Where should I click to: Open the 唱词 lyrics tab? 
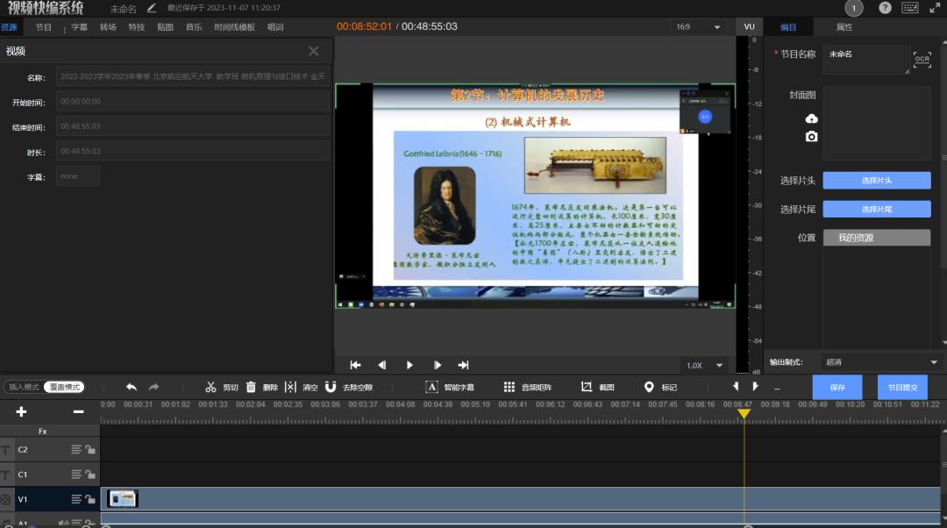click(275, 27)
